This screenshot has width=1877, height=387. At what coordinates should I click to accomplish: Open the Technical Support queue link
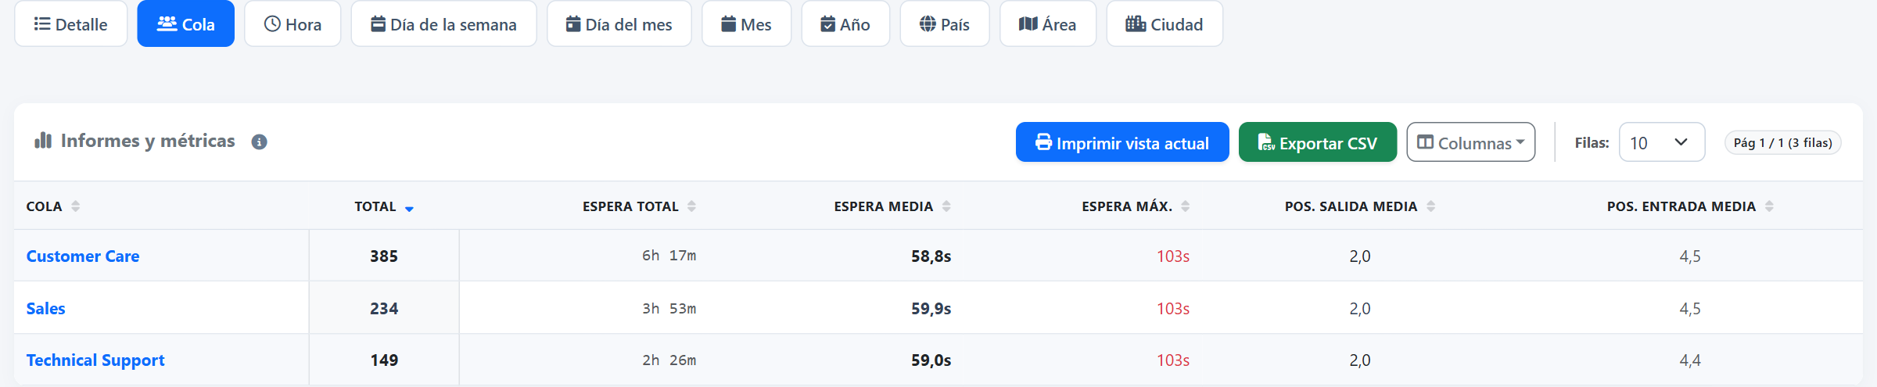(x=95, y=360)
